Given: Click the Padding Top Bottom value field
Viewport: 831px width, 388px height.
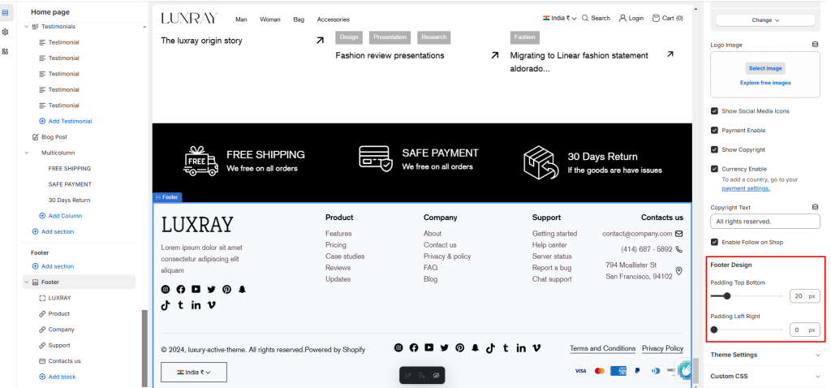Looking at the screenshot, I should pyautogui.click(x=804, y=295).
